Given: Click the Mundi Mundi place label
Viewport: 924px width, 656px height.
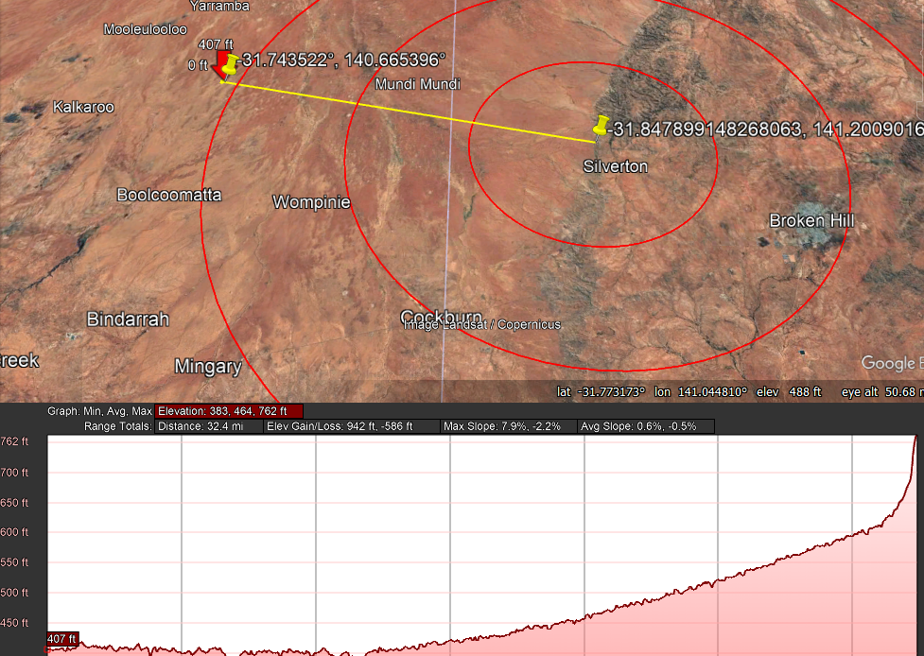Looking at the screenshot, I should [417, 84].
